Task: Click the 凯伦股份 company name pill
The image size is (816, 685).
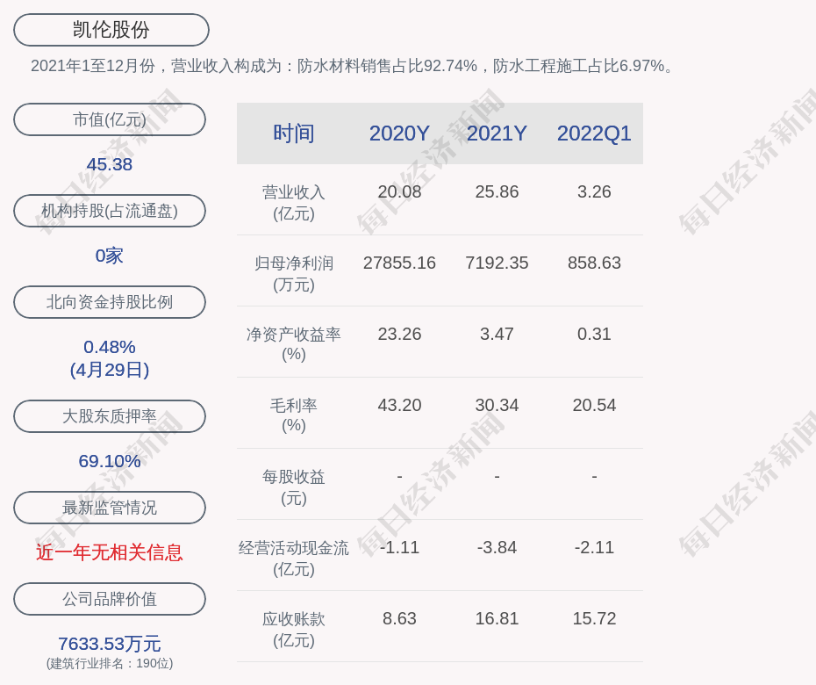Action: pyautogui.click(x=111, y=30)
